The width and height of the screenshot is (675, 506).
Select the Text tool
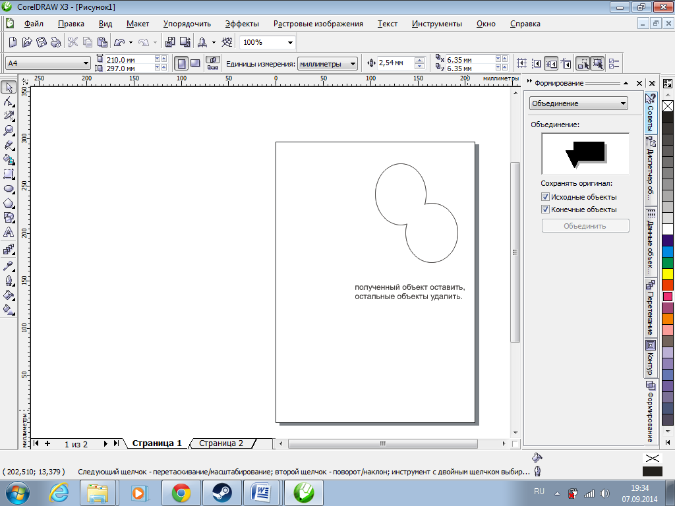click(x=9, y=232)
